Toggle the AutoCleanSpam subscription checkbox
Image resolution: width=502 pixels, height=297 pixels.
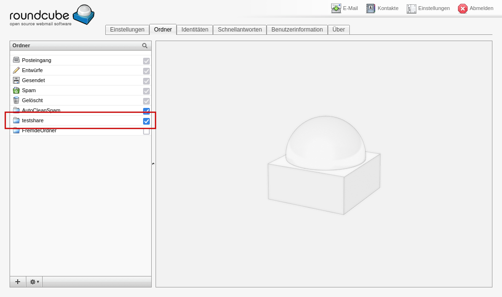(x=146, y=111)
